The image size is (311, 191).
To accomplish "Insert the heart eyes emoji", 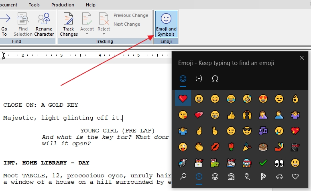I will pos(263,99).
